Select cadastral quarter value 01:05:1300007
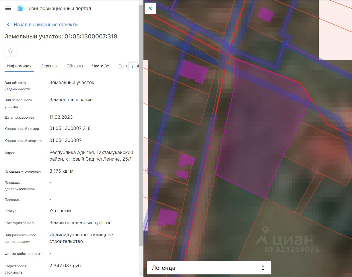Image resolution: width=352 pixels, height=277 pixels. tap(65, 141)
